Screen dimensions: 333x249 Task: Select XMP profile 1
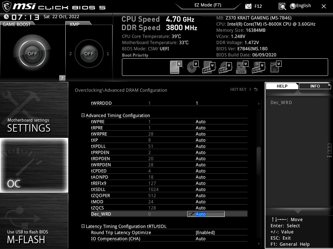(x=108, y=53)
